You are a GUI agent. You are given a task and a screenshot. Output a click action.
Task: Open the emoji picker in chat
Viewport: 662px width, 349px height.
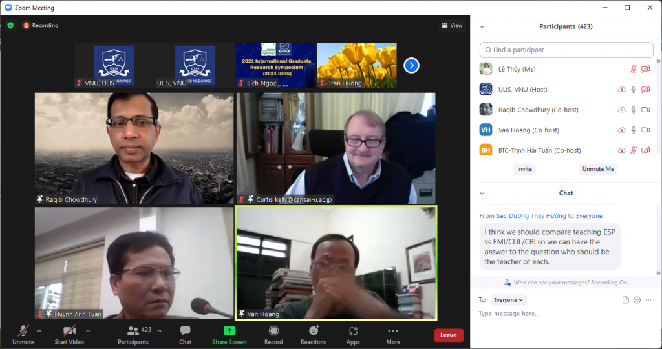click(637, 300)
